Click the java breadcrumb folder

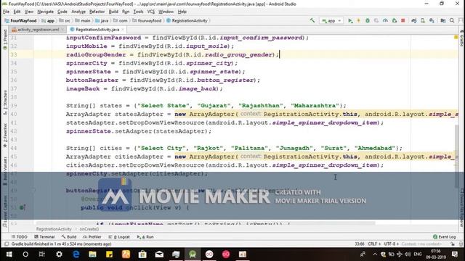(x=102, y=20)
